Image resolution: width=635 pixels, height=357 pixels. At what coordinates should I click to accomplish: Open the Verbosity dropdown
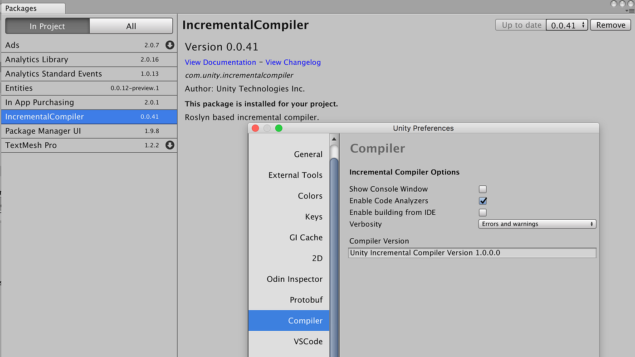(x=537, y=224)
